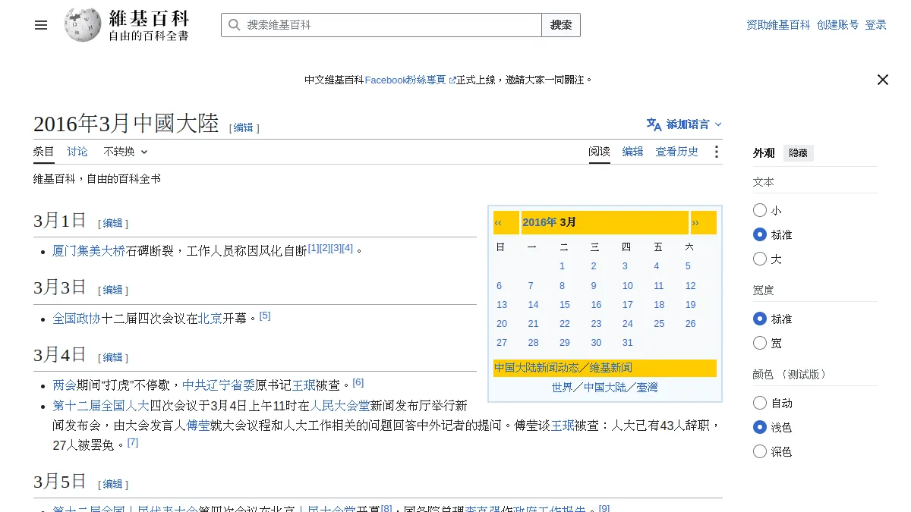Switch to the 讨论 talk tab
This screenshot has height=512, width=911.
point(77,152)
